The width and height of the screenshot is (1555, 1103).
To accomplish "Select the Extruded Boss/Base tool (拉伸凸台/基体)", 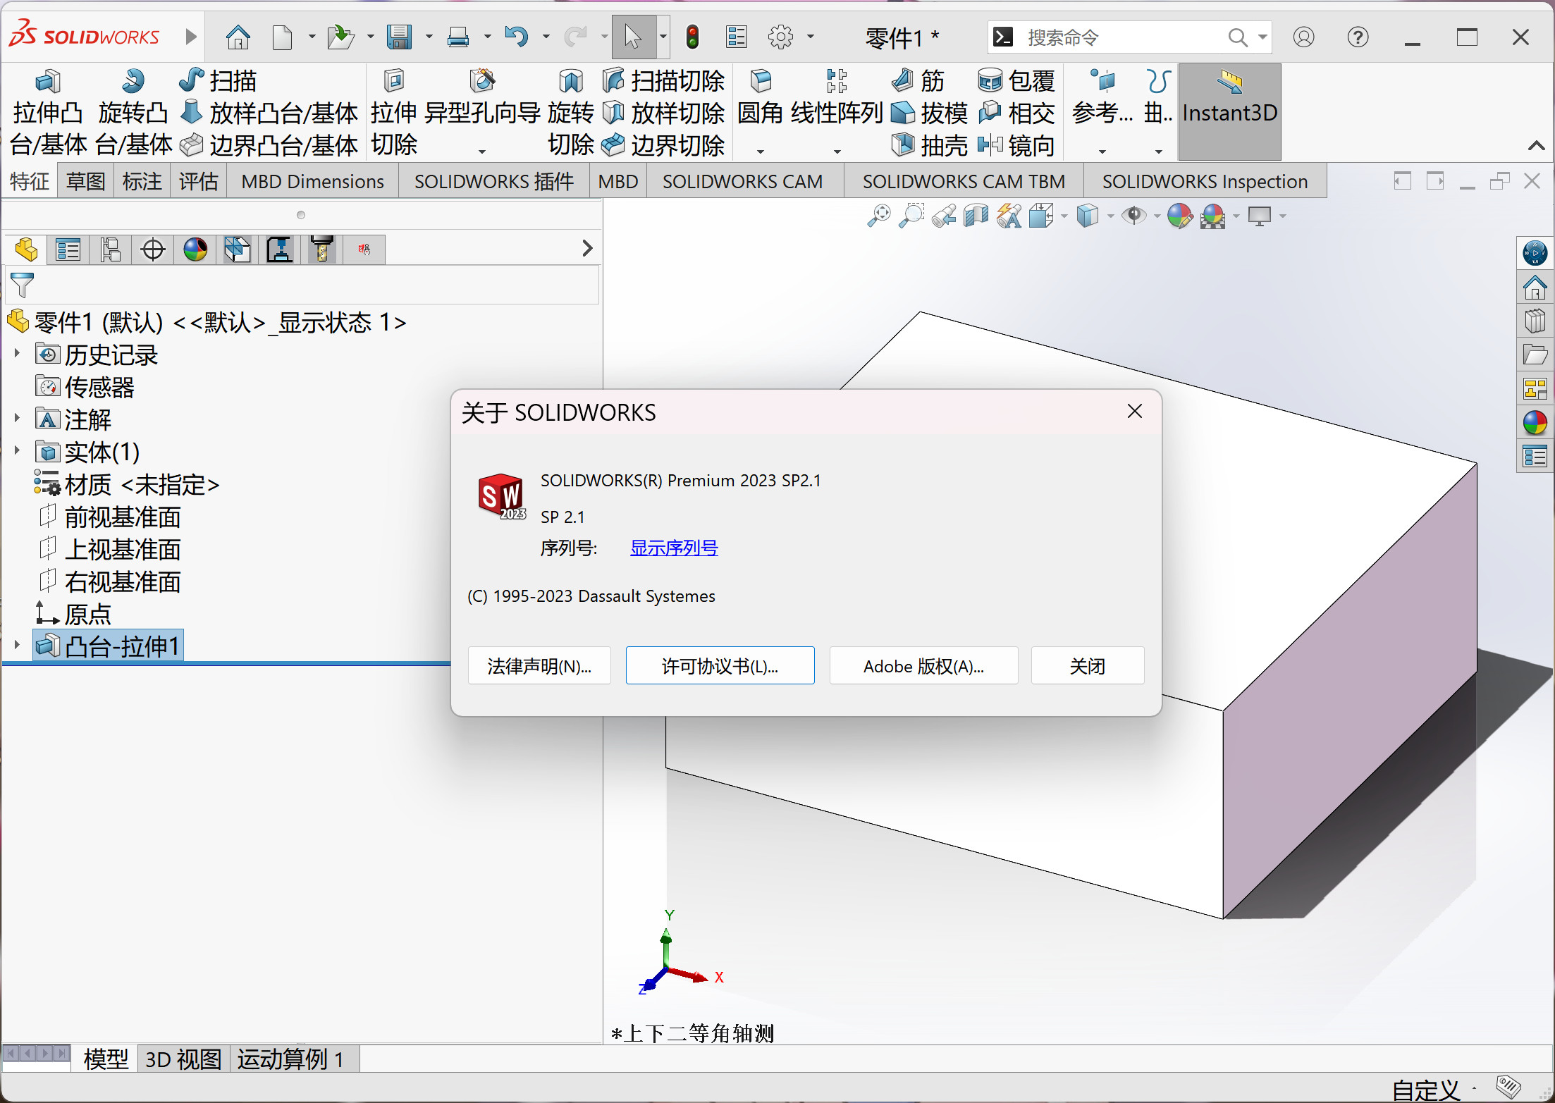I will pos(48,113).
